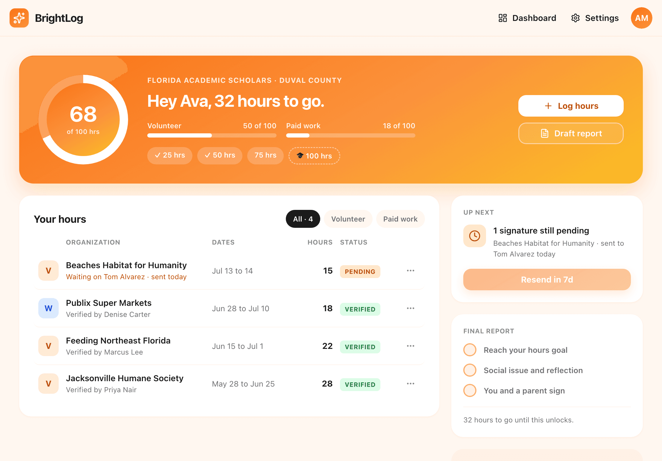Select the 50 hrs milestone chip
The image size is (662, 461).
click(220, 155)
